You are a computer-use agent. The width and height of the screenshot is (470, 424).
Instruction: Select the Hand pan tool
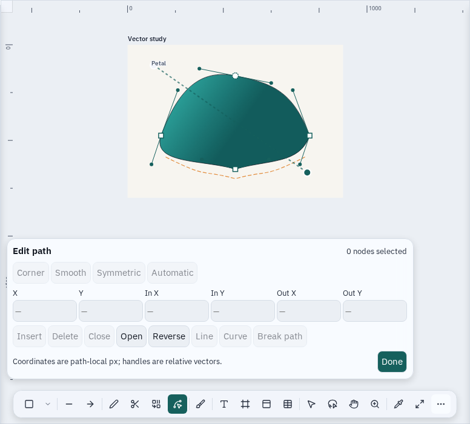point(354,404)
